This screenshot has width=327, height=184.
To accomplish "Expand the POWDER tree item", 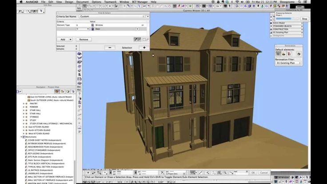I will tap(24, 107).
